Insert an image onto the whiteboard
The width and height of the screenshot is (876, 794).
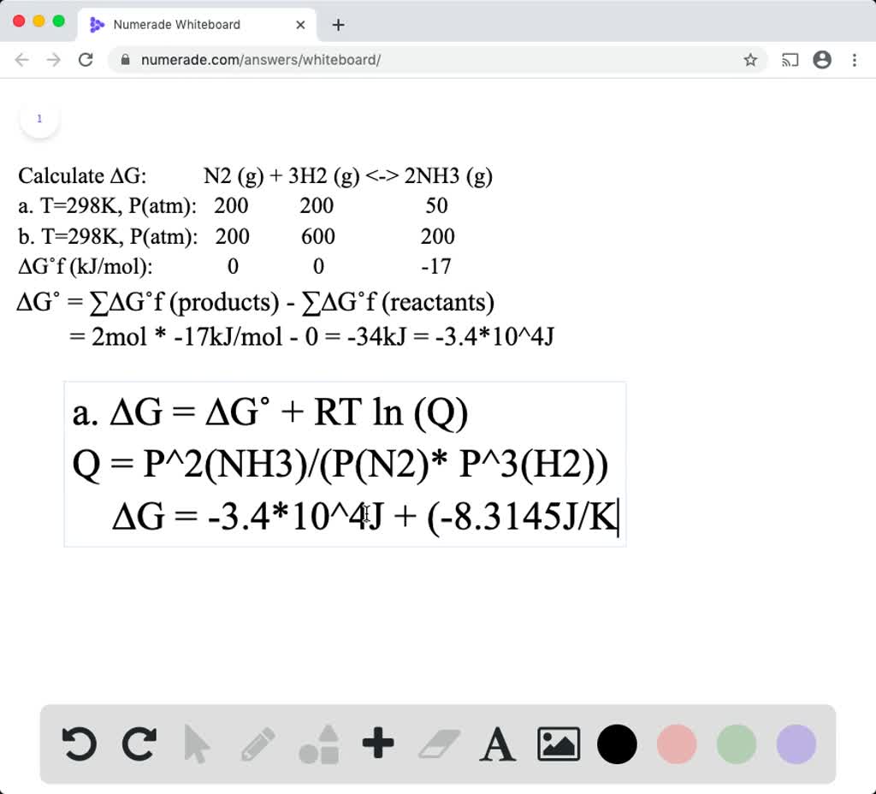tap(557, 744)
